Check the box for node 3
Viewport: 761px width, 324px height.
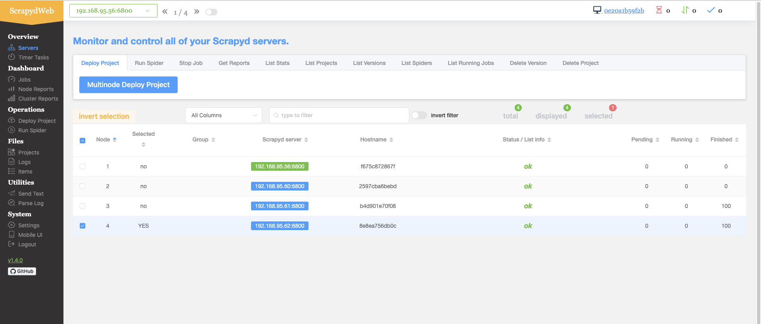82,206
